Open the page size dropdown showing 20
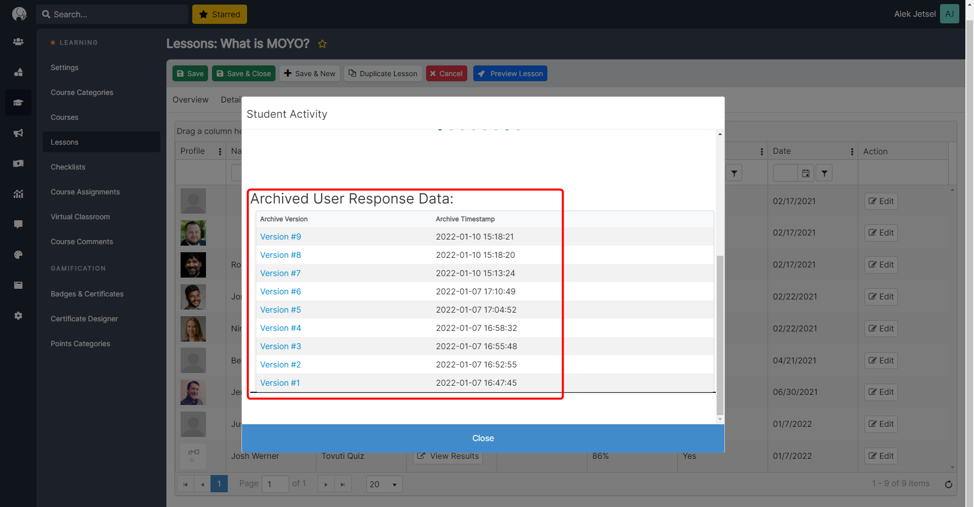 pyautogui.click(x=384, y=484)
